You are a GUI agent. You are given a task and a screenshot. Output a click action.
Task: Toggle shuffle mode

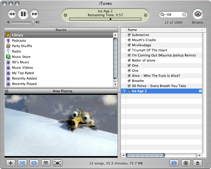[22, 163]
